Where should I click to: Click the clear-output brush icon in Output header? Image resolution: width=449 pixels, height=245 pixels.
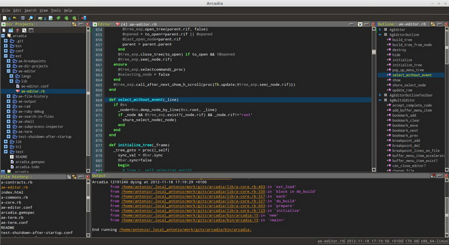(433, 176)
